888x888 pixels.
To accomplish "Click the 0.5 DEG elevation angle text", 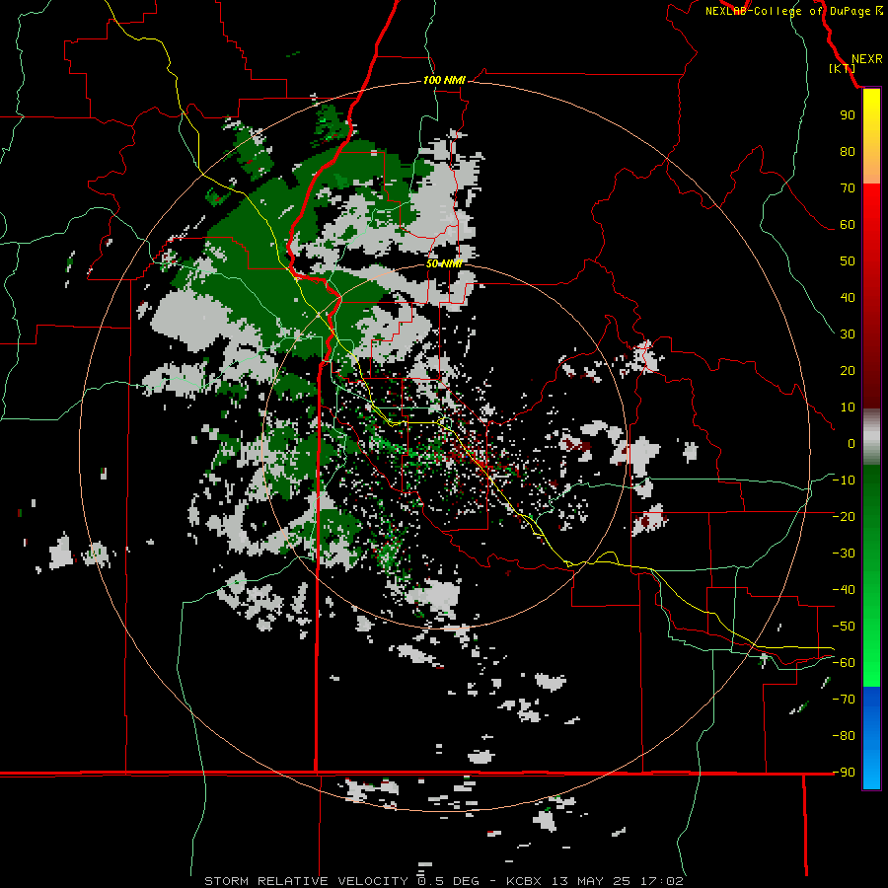I will point(449,881).
